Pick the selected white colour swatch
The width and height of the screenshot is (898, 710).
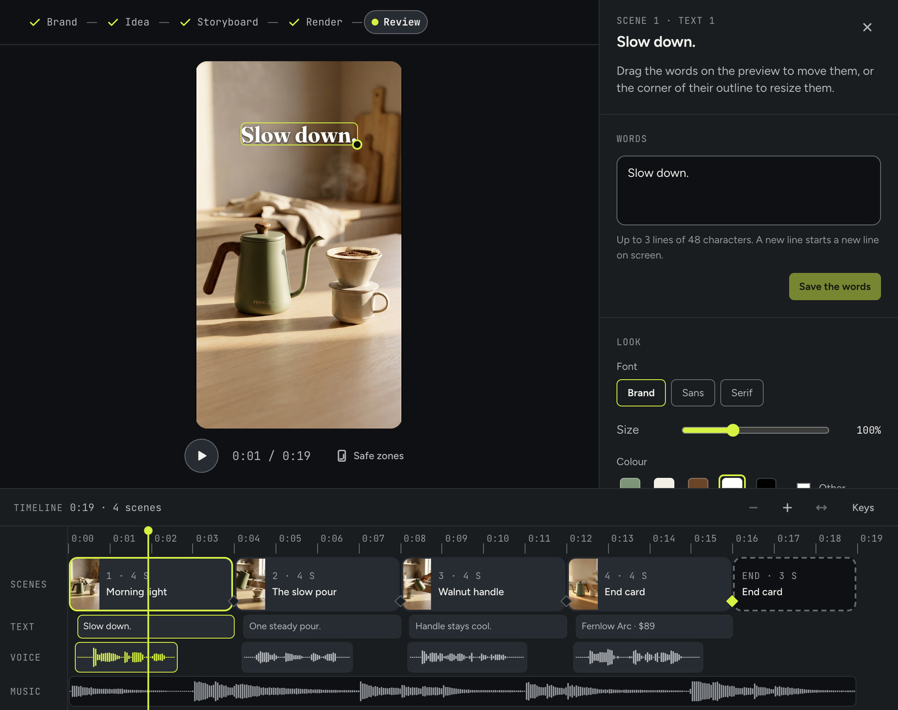[732, 482]
